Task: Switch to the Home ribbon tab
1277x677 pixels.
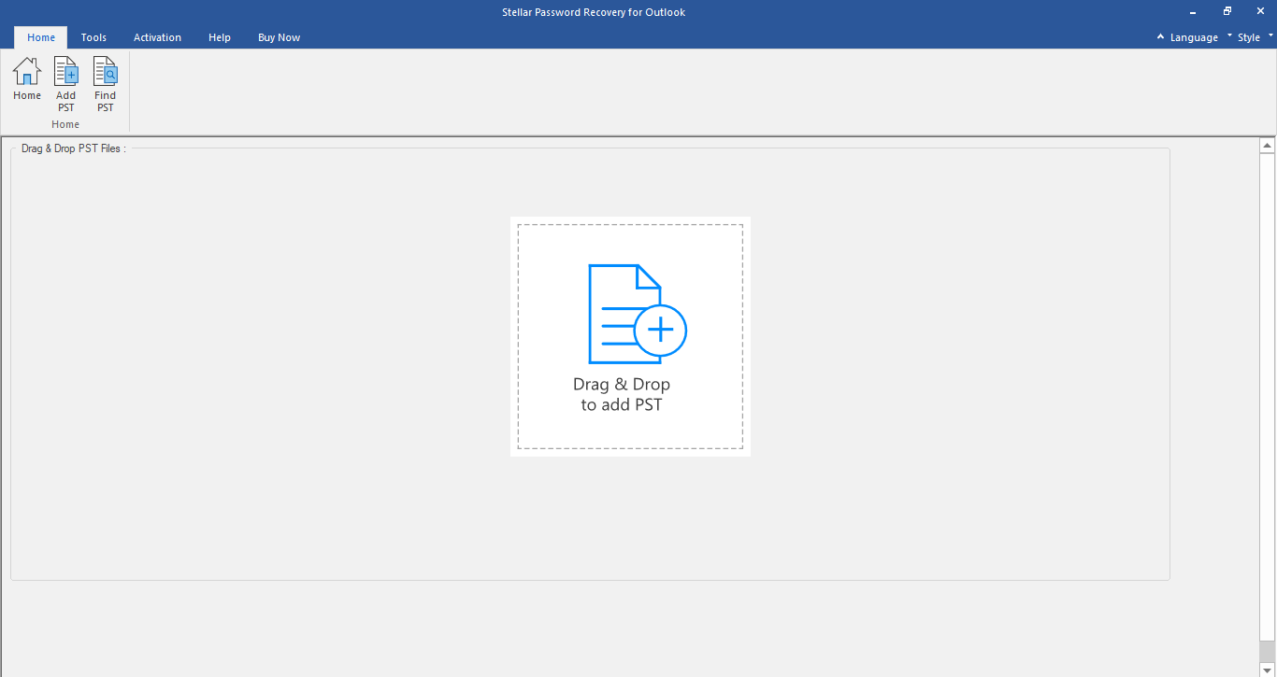Action: (41, 37)
